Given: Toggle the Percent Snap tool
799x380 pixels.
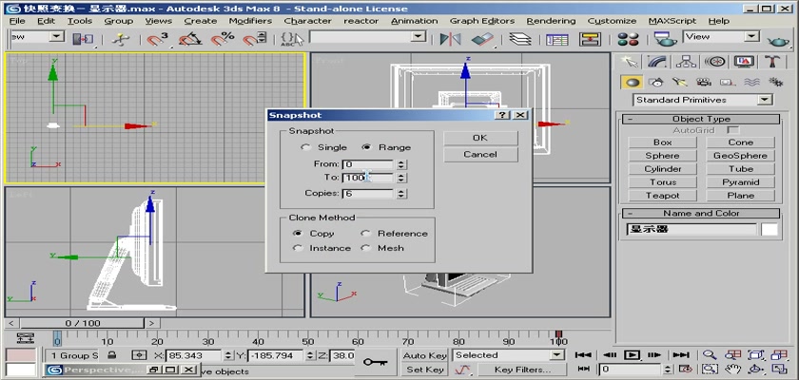Looking at the screenshot, I should pyautogui.click(x=223, y=39).
